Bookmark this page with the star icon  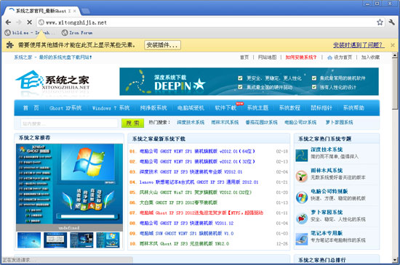(x=380, y=23)
